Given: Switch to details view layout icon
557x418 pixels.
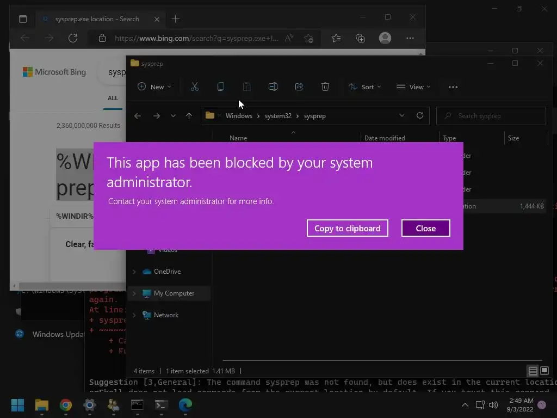Looking at the screenshot, I should click(x=533, y=371).
